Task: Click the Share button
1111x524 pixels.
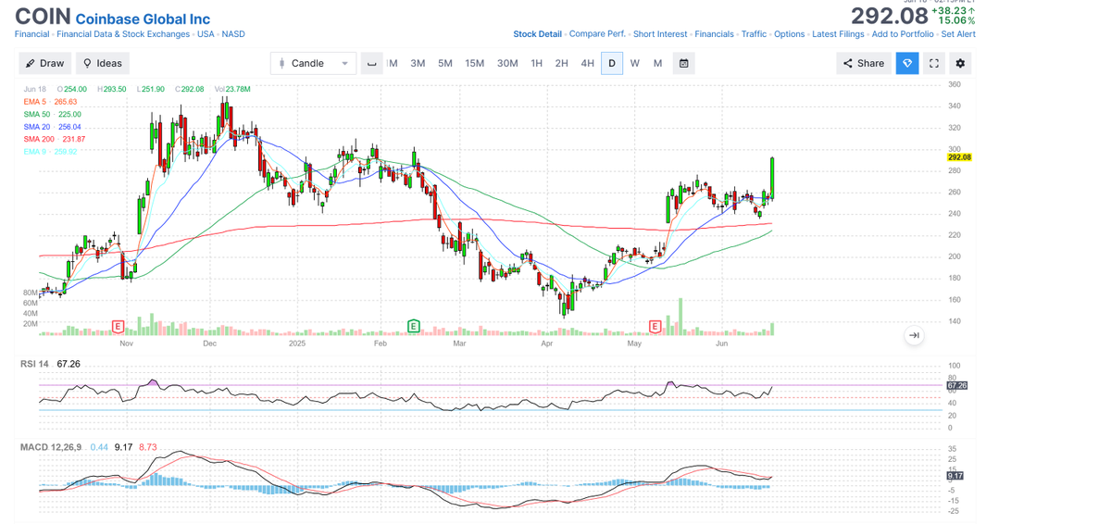Action: (x=864, y=63)
